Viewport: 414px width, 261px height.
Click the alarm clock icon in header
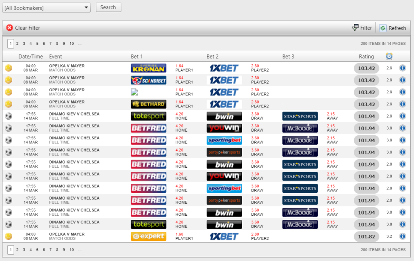[389, 56]
